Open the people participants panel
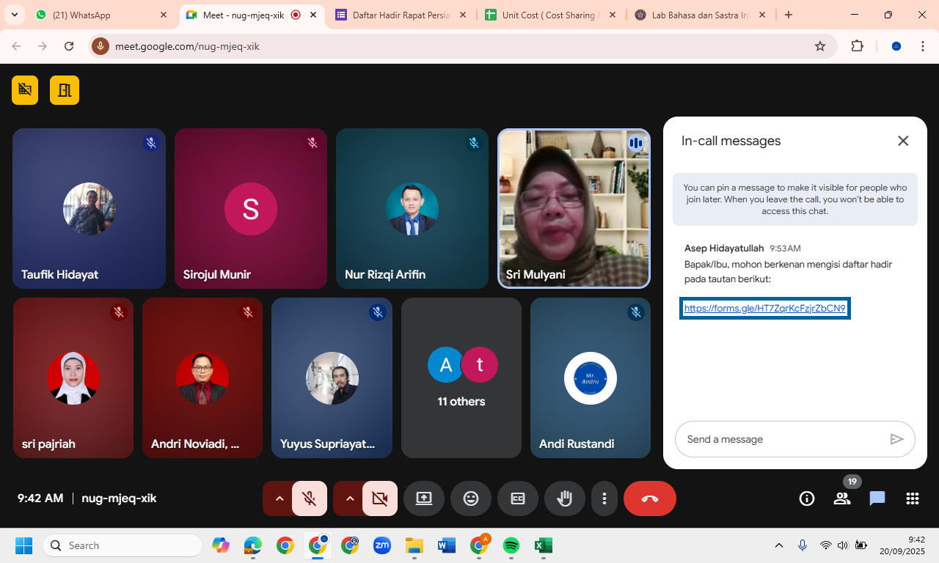This screenshot has height=563, width=939. coord(842,498)
